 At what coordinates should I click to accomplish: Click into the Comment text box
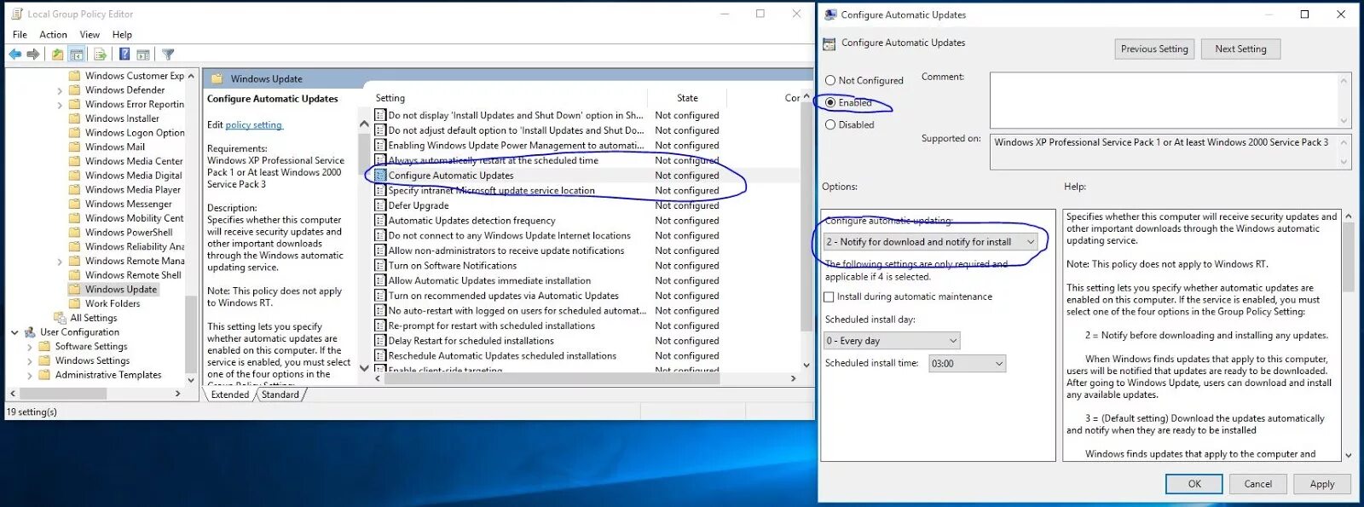point(1164,100)
